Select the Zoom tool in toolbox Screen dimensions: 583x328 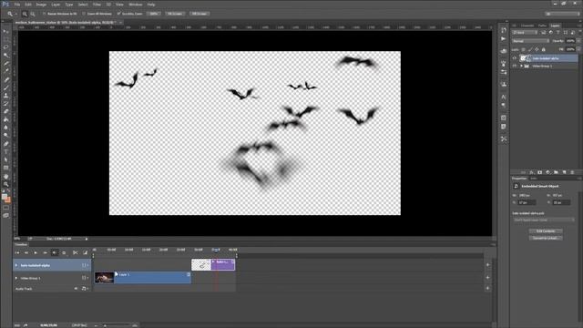[x=6, y=184]
